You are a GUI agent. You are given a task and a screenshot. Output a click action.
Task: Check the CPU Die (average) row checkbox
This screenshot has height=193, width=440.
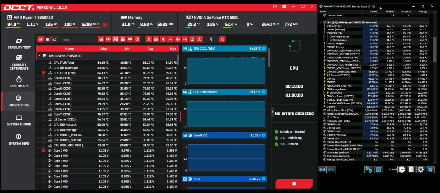point(43,68)
